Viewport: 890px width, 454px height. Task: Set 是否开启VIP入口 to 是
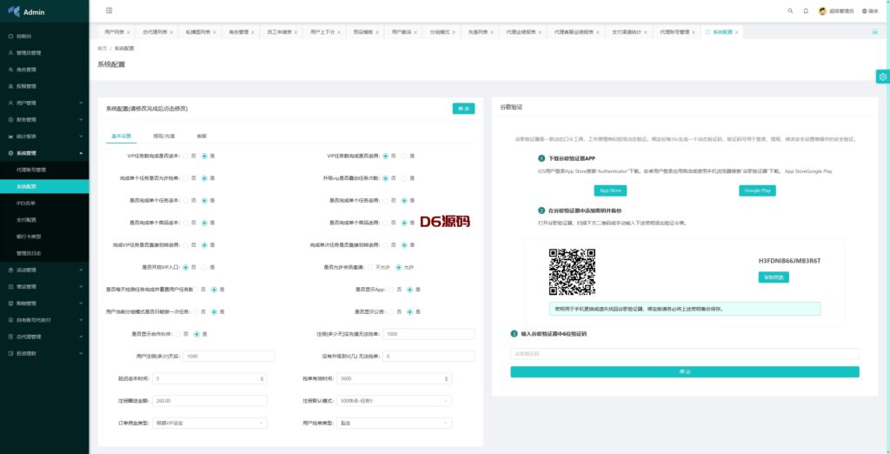click(x=203, y=267)
